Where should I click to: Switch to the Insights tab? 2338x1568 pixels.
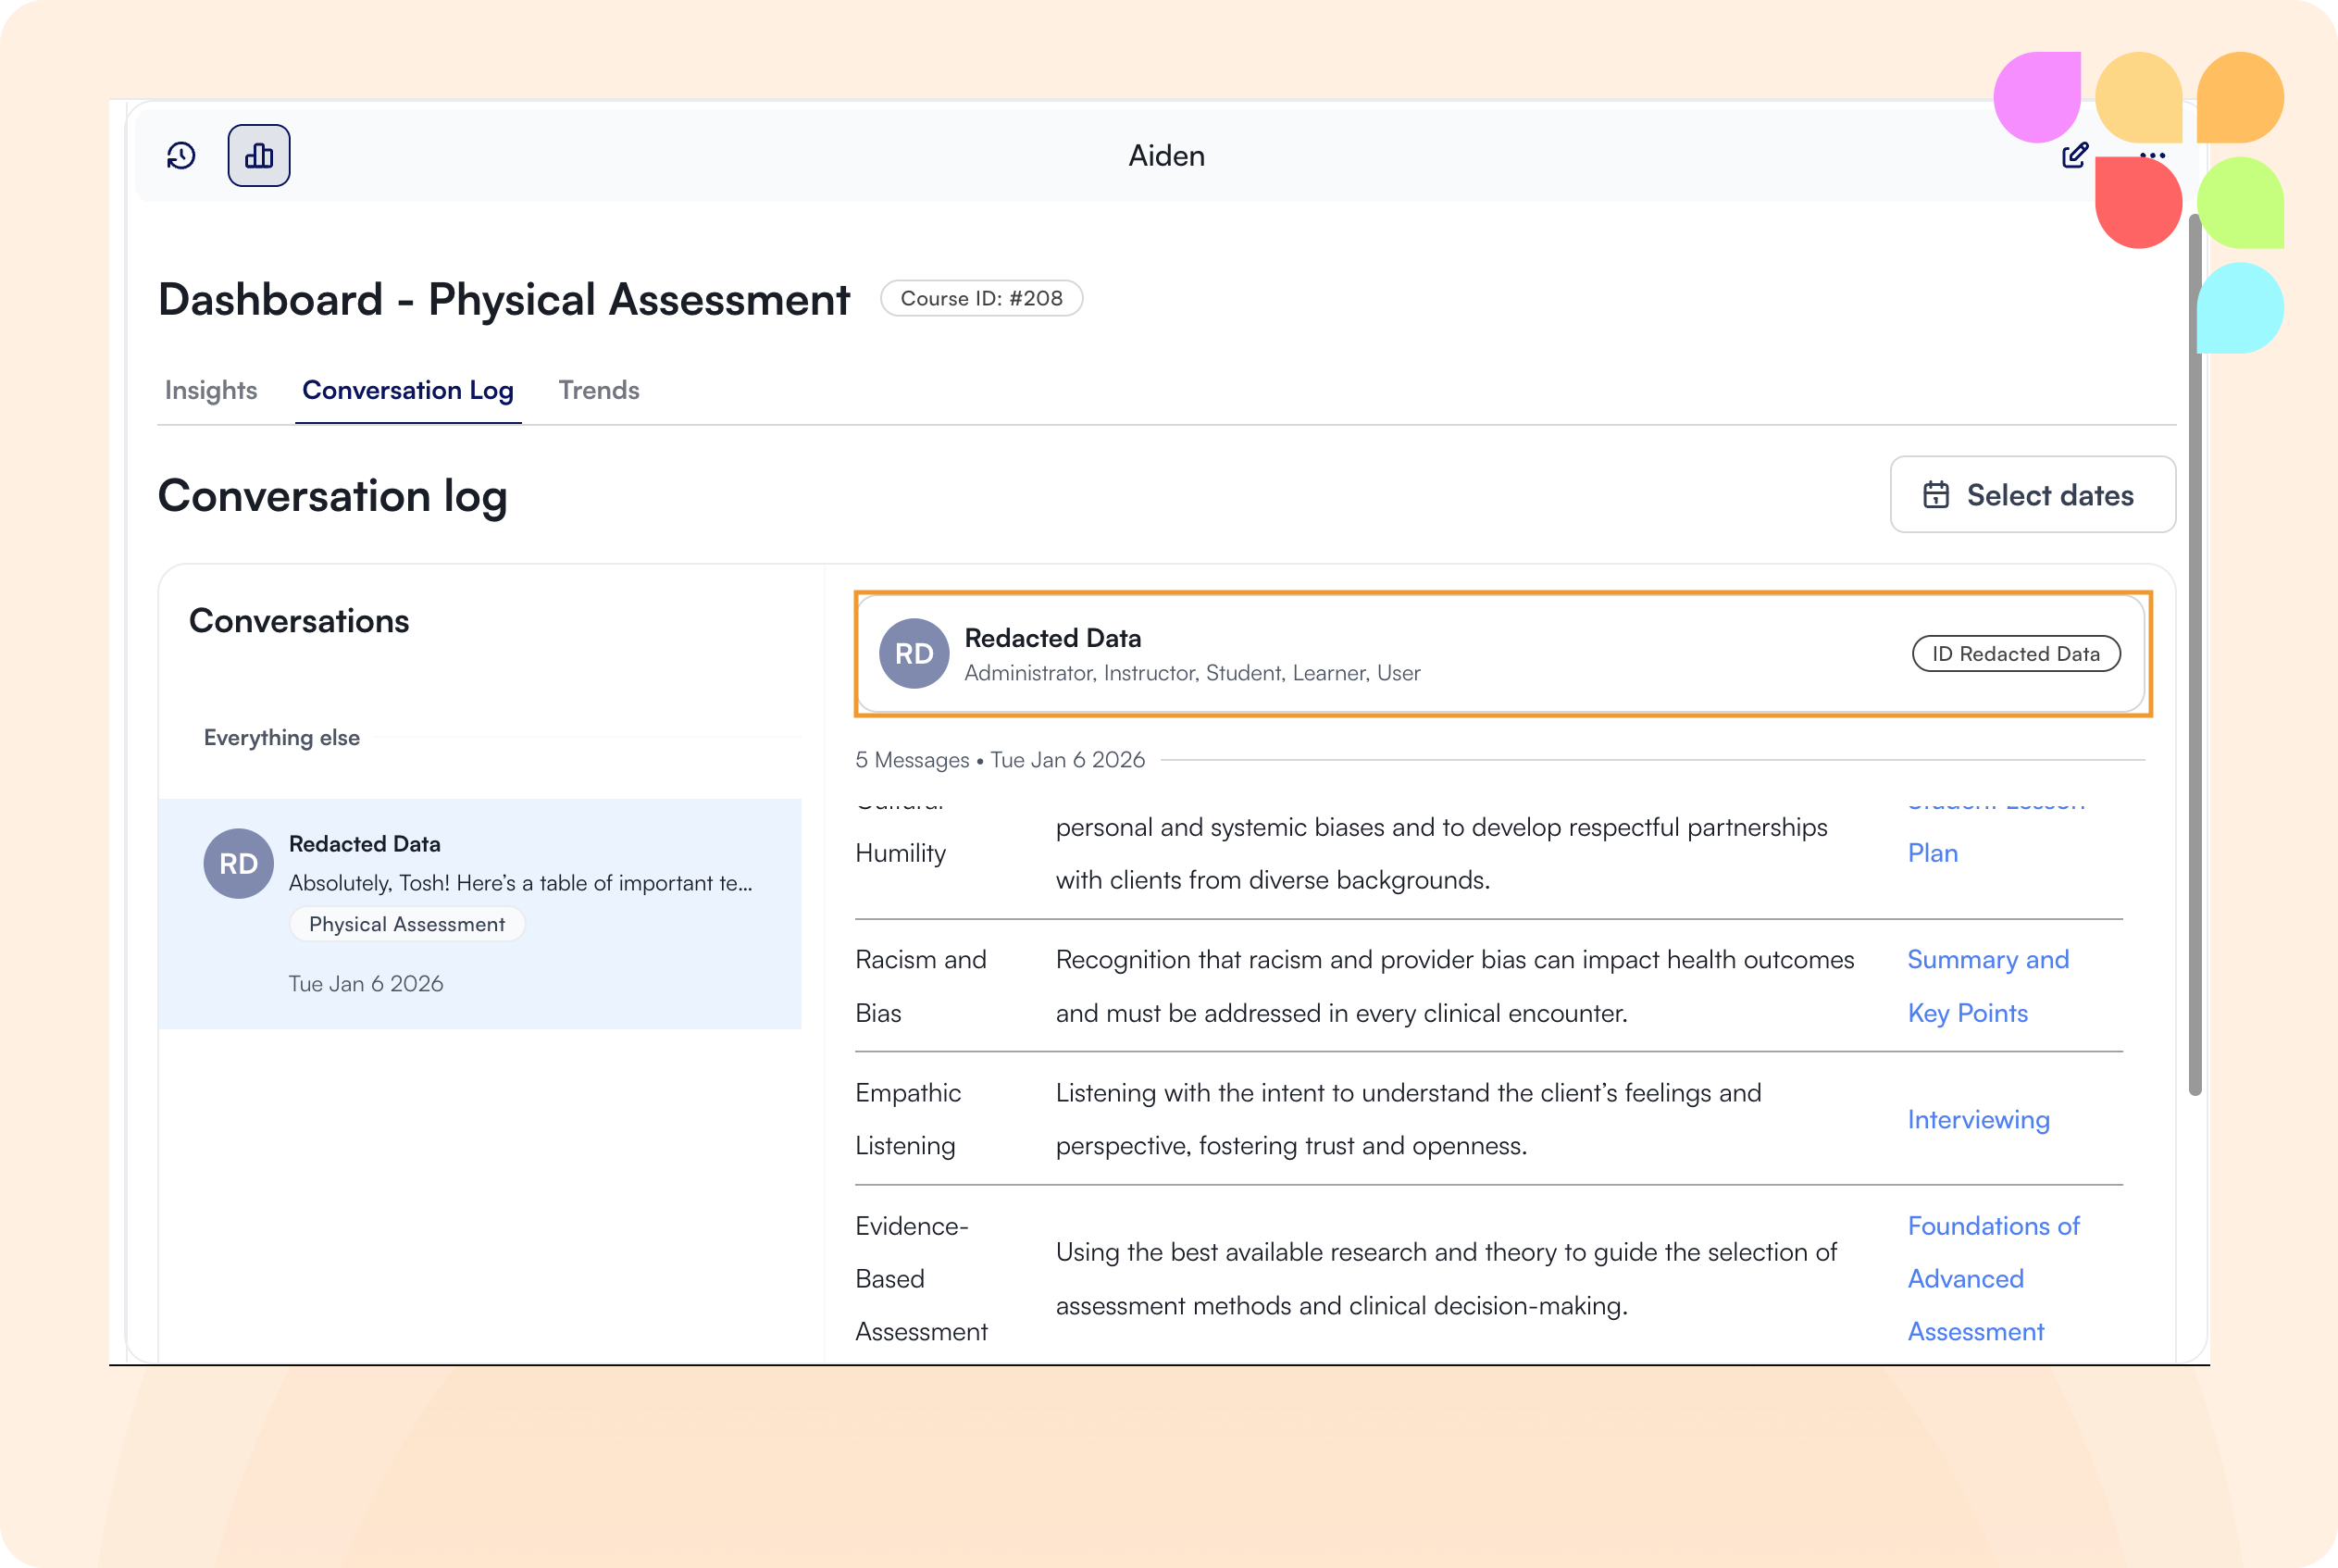click(x=211, y=390)
